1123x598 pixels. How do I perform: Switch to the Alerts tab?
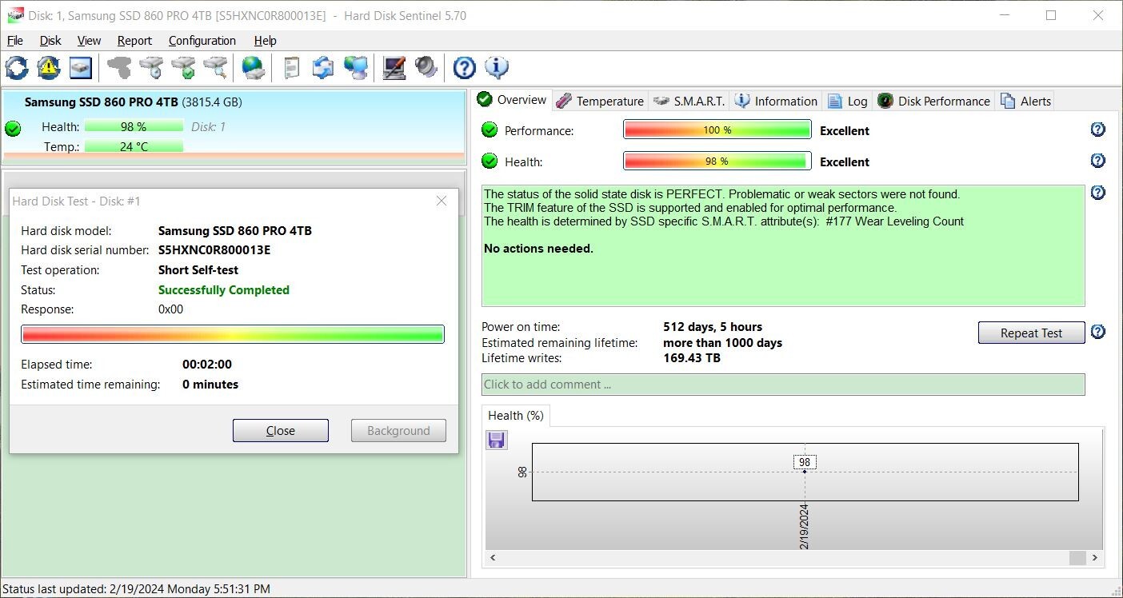1025,101
